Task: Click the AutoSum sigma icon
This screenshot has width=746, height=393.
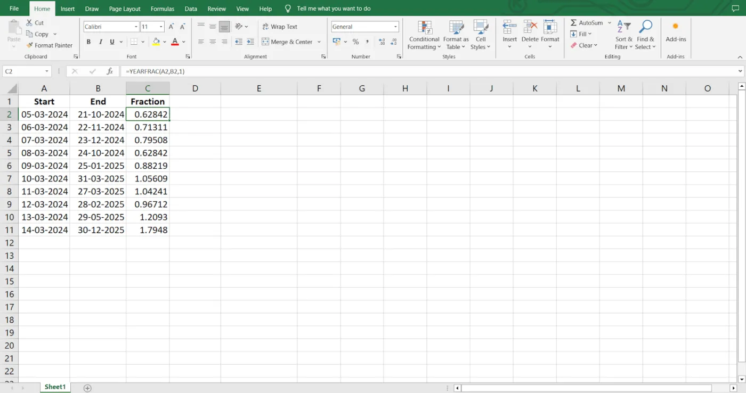Action: click(573, 23)
